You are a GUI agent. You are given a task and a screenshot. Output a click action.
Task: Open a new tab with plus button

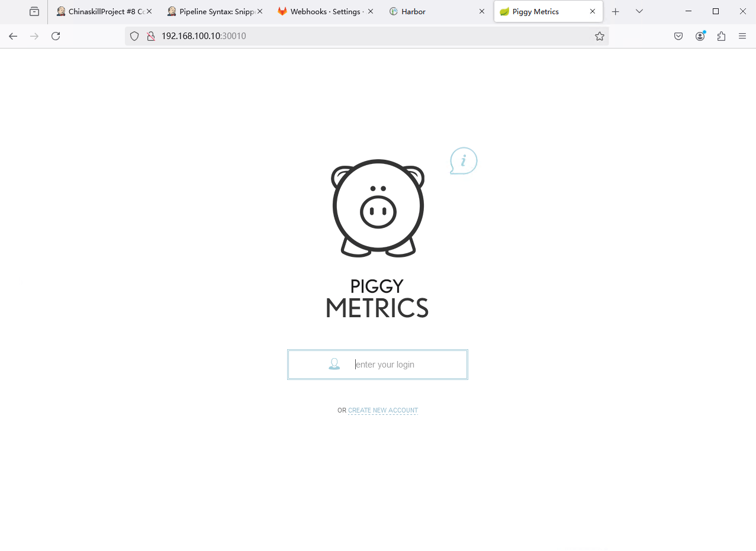tap(615, 11)
